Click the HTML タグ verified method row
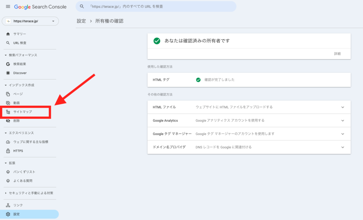This screenshot has height=220, width=363. (249, 80)
